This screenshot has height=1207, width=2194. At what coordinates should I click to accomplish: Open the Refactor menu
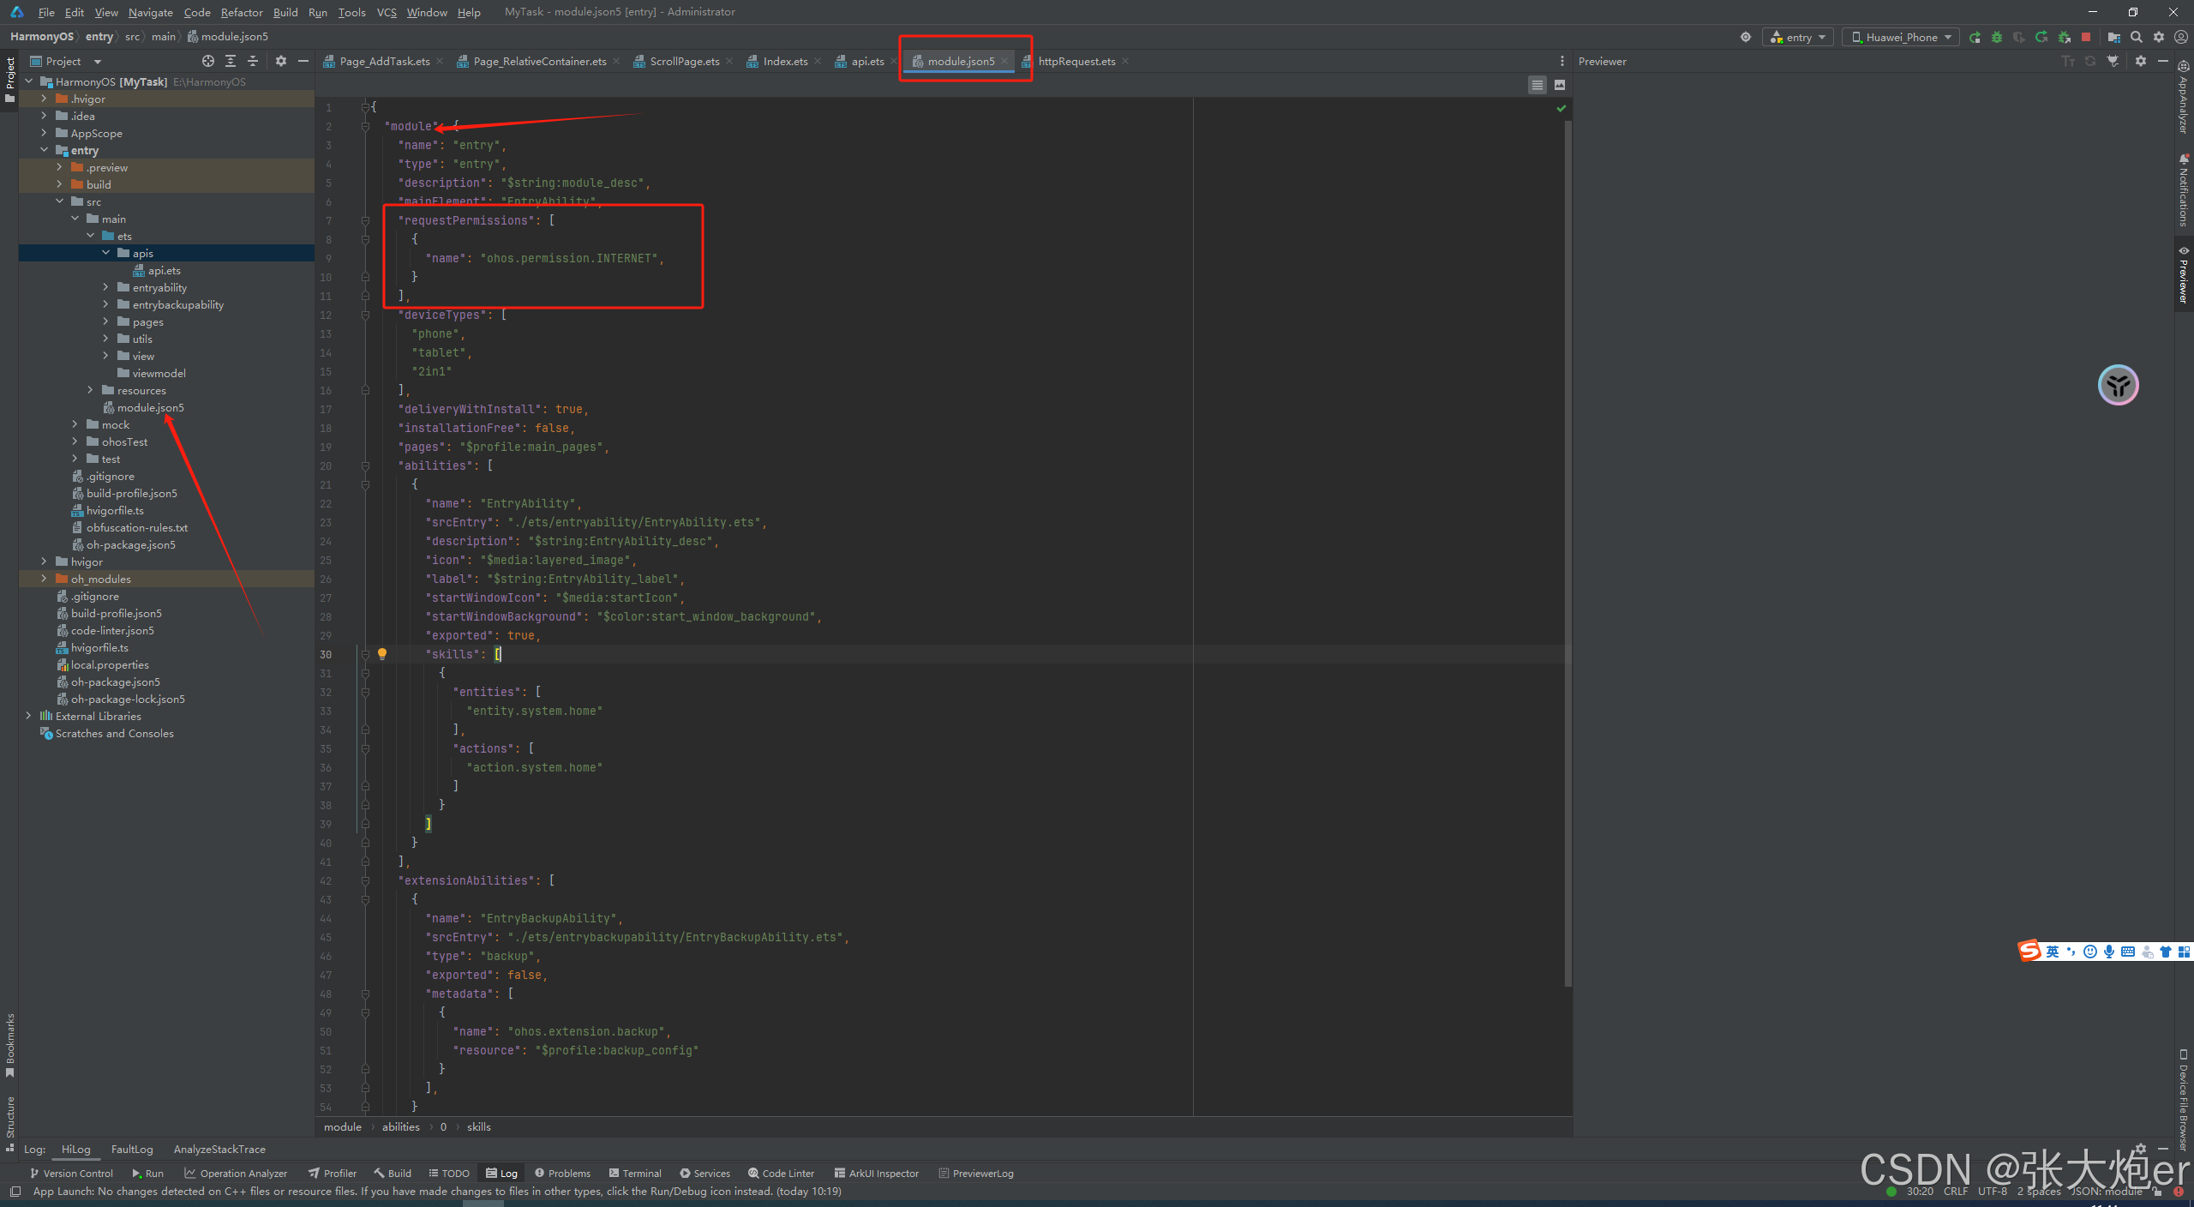pos(242,12)
